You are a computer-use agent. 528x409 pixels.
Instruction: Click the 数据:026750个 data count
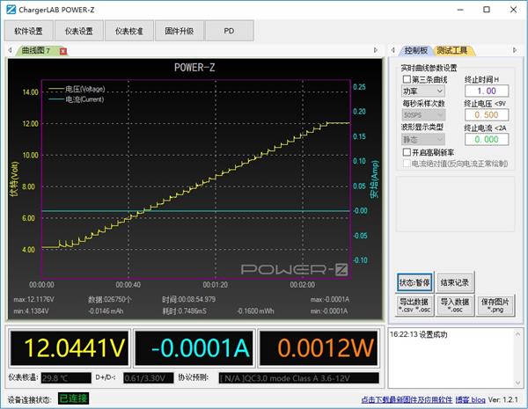pos(110,299)
